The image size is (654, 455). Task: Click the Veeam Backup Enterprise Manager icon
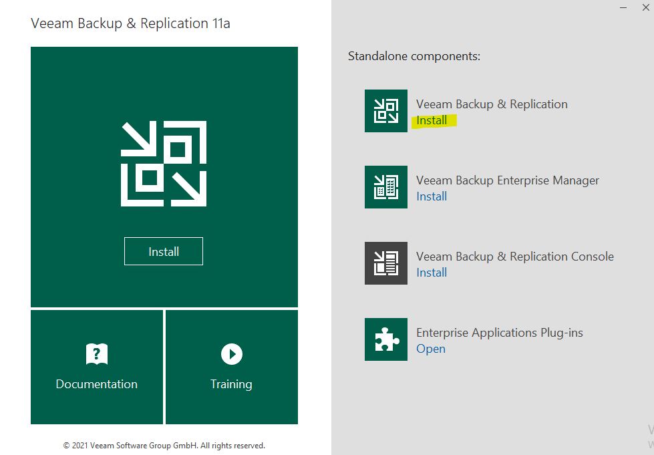point(386,187)
